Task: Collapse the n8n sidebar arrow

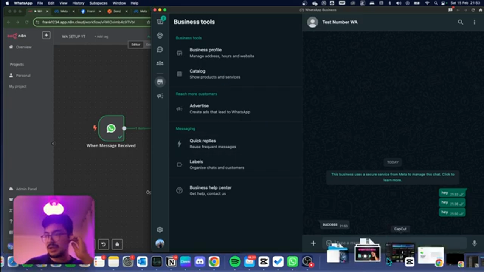Action: tap(53, 144)
